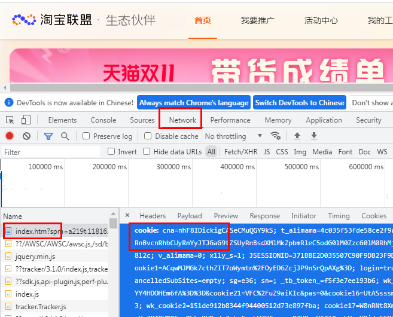Click script icon beside jquery.min.js

(8, 257)
